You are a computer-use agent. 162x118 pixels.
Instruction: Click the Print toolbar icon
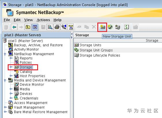(x=57, y=27)
